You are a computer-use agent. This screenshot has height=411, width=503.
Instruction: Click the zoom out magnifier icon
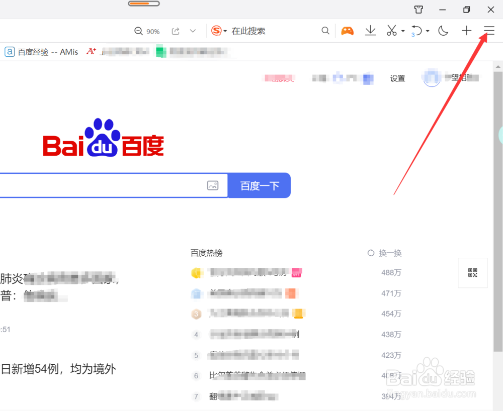[138, 31]
